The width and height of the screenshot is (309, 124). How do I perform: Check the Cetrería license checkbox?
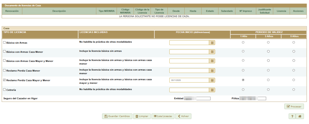[4, 89]
